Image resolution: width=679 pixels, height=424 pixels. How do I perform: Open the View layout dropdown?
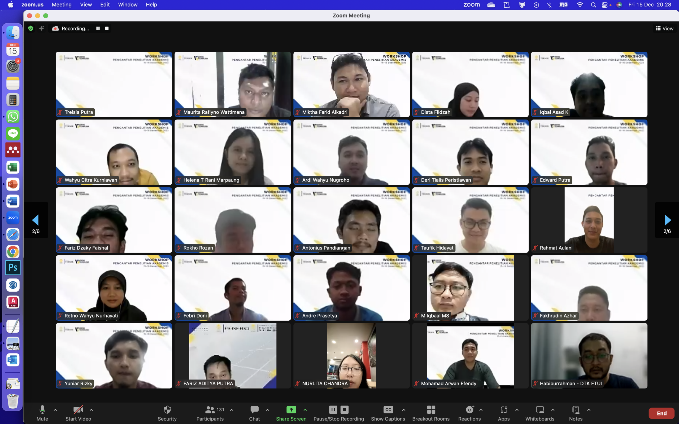tap(664, 28)
